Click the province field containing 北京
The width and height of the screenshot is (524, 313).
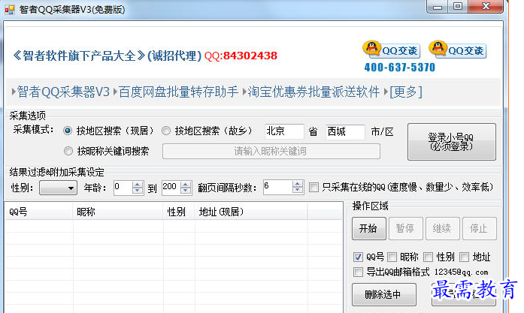[284, 131]
